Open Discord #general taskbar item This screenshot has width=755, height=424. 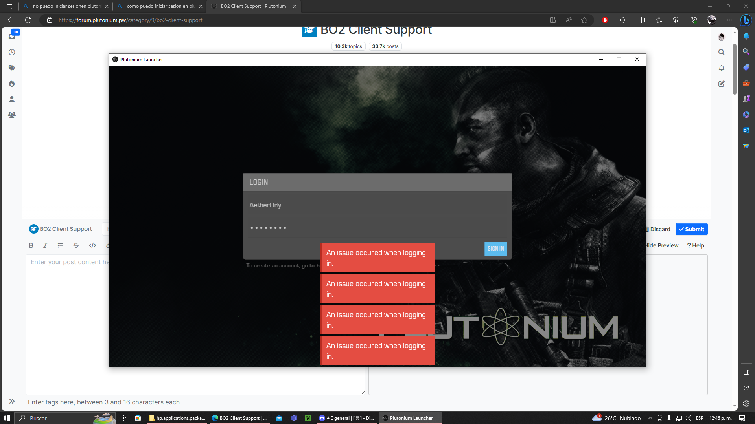[347, 418]
